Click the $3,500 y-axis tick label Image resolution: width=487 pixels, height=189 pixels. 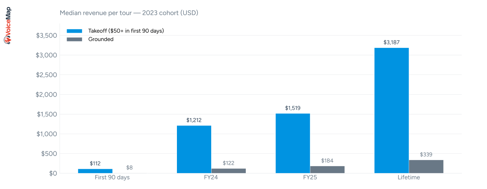coord(46,36)
